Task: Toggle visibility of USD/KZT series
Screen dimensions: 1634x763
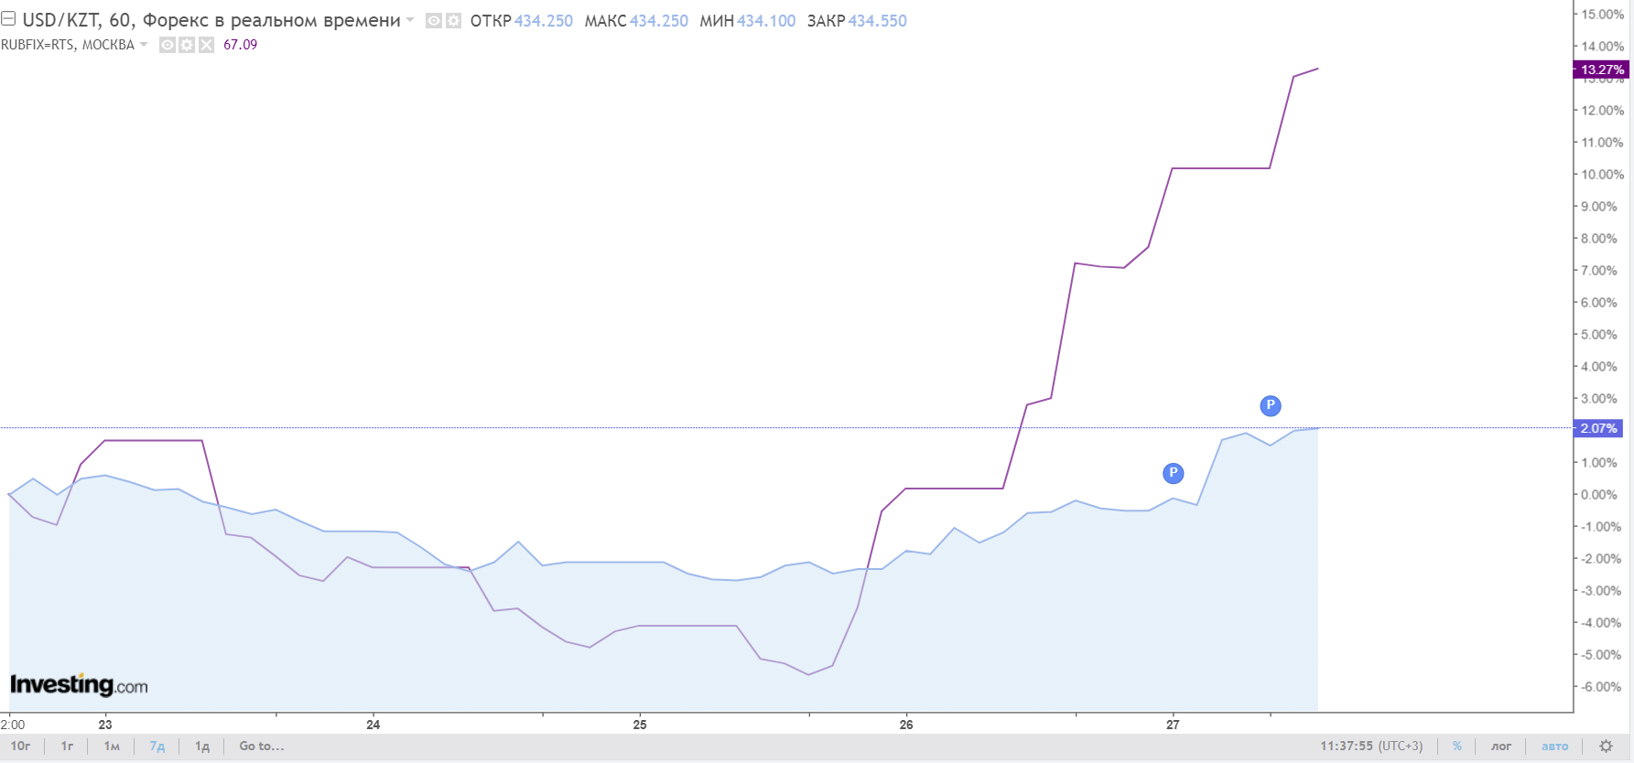Action: 434,20
